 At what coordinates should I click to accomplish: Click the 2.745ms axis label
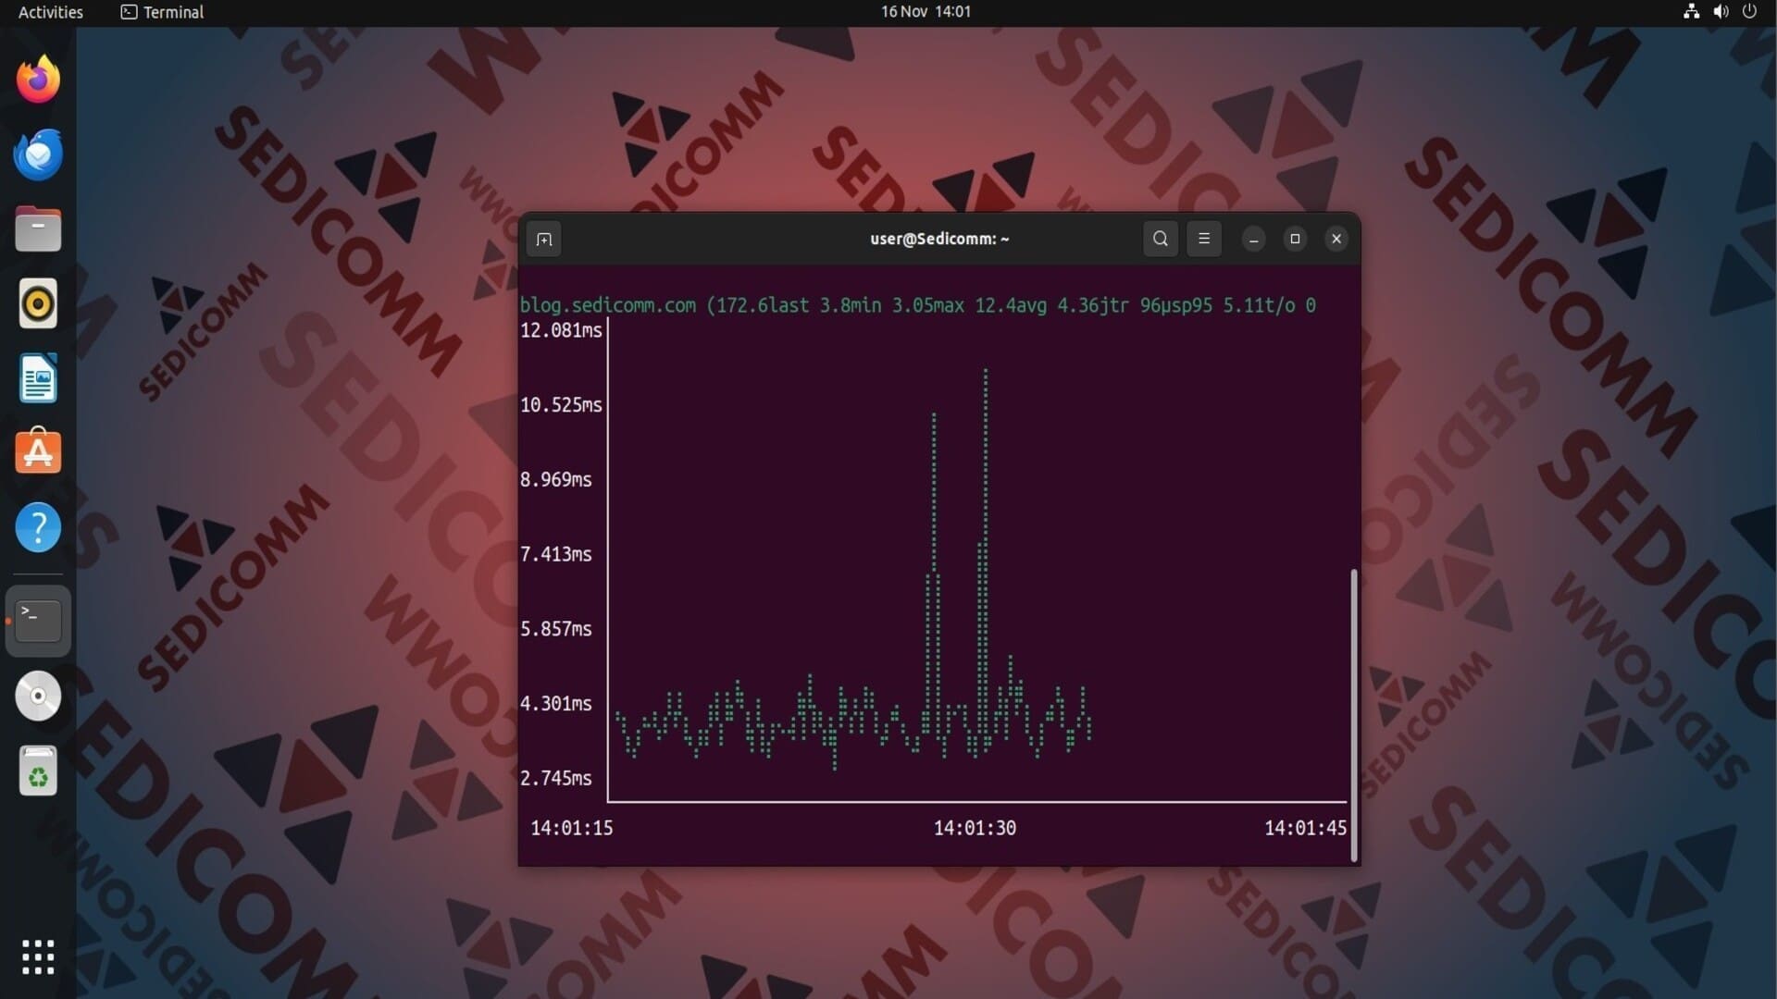tap(555, 779)
